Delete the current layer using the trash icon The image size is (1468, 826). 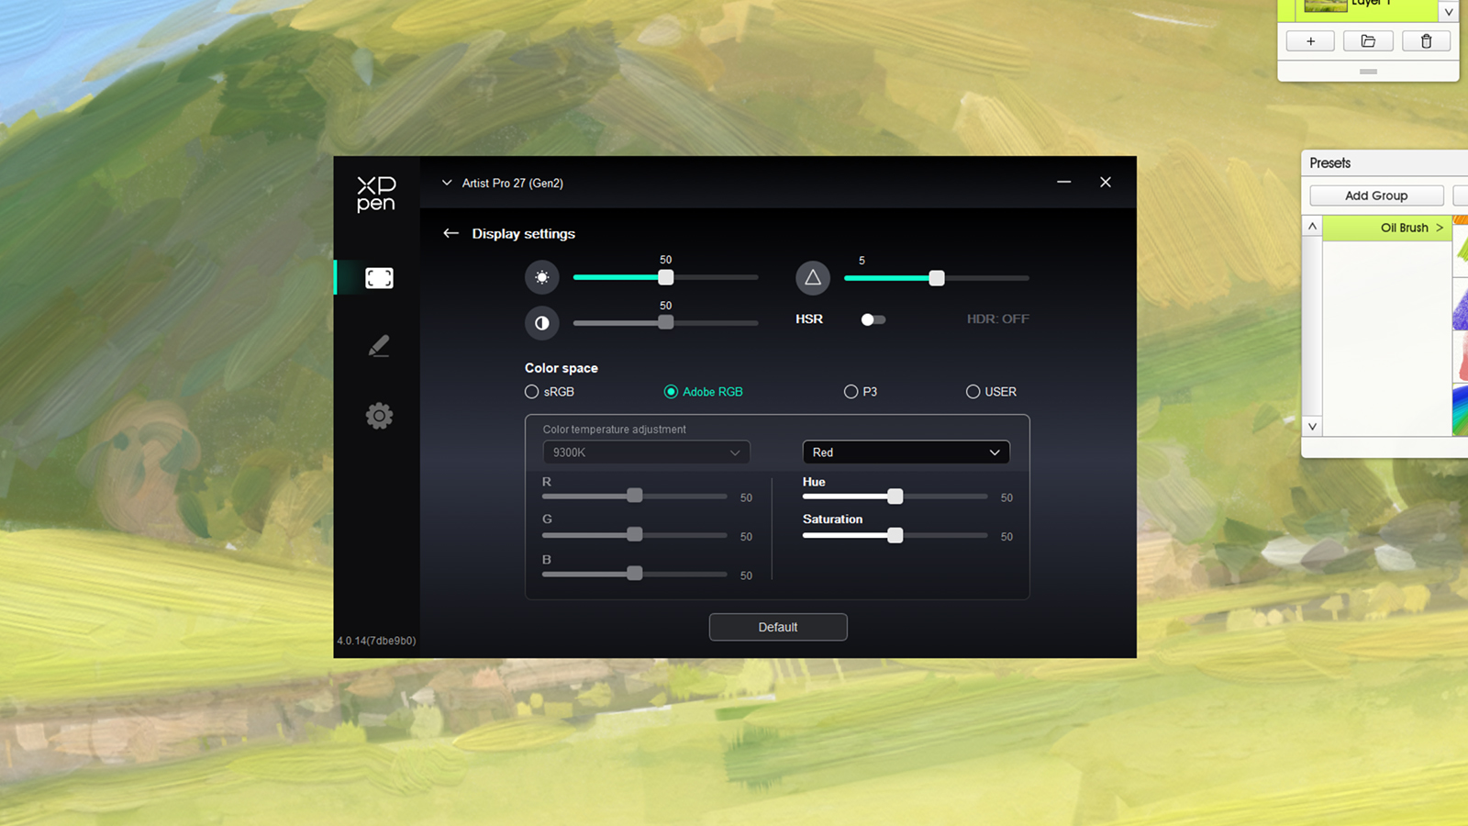(x=1426, y=40)
